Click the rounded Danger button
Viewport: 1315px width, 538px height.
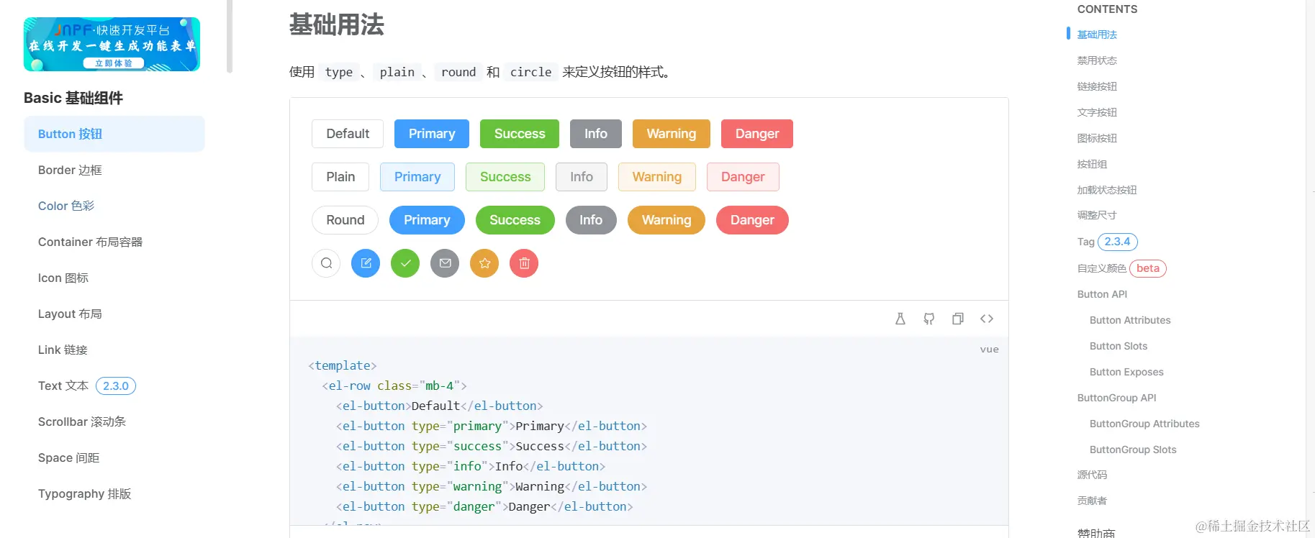tap(752, 220)
